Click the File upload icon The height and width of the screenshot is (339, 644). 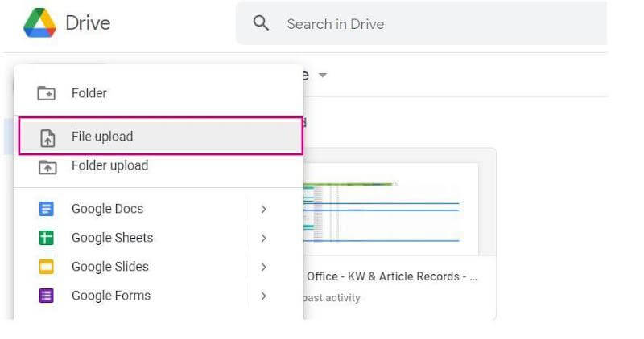[47, 137]
